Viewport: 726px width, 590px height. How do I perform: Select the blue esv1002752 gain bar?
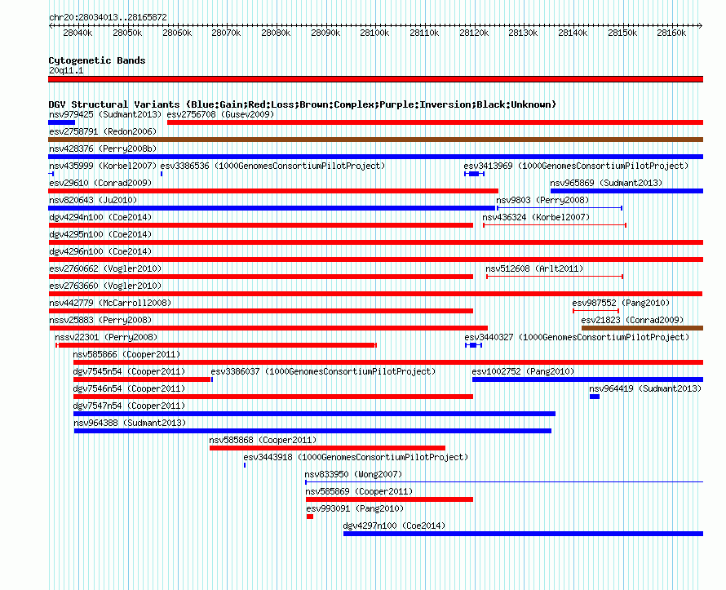click(x=588, y=379)
